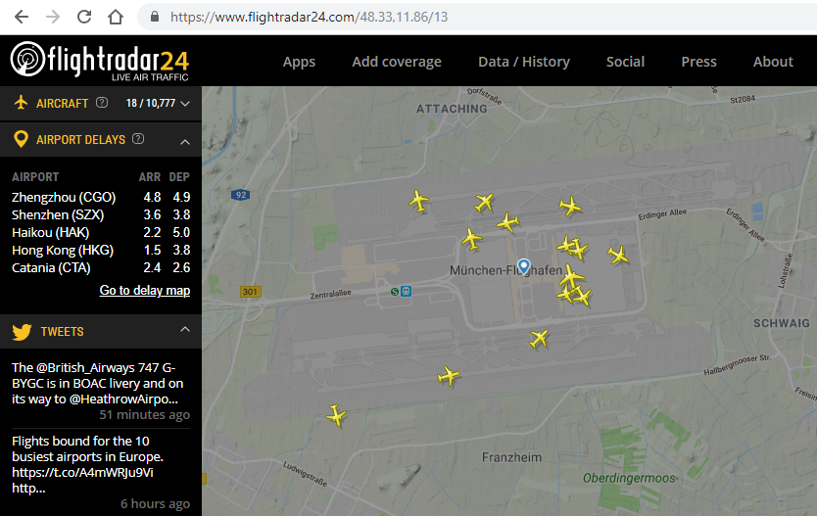The height and width of the screenshot is (516, 817).
Task: Go to browser home page icon
Action: coord(116,17)
